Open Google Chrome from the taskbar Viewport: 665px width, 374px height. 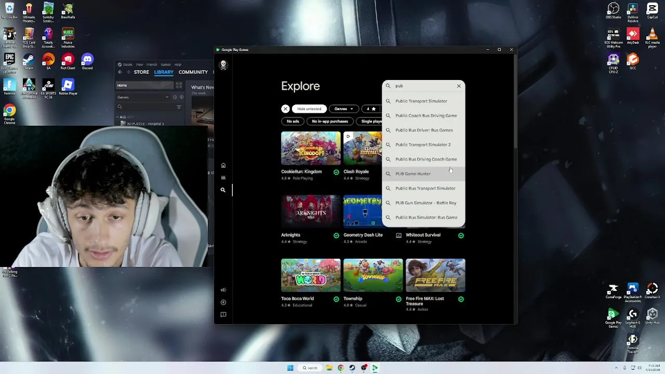[x=341, y=368]
